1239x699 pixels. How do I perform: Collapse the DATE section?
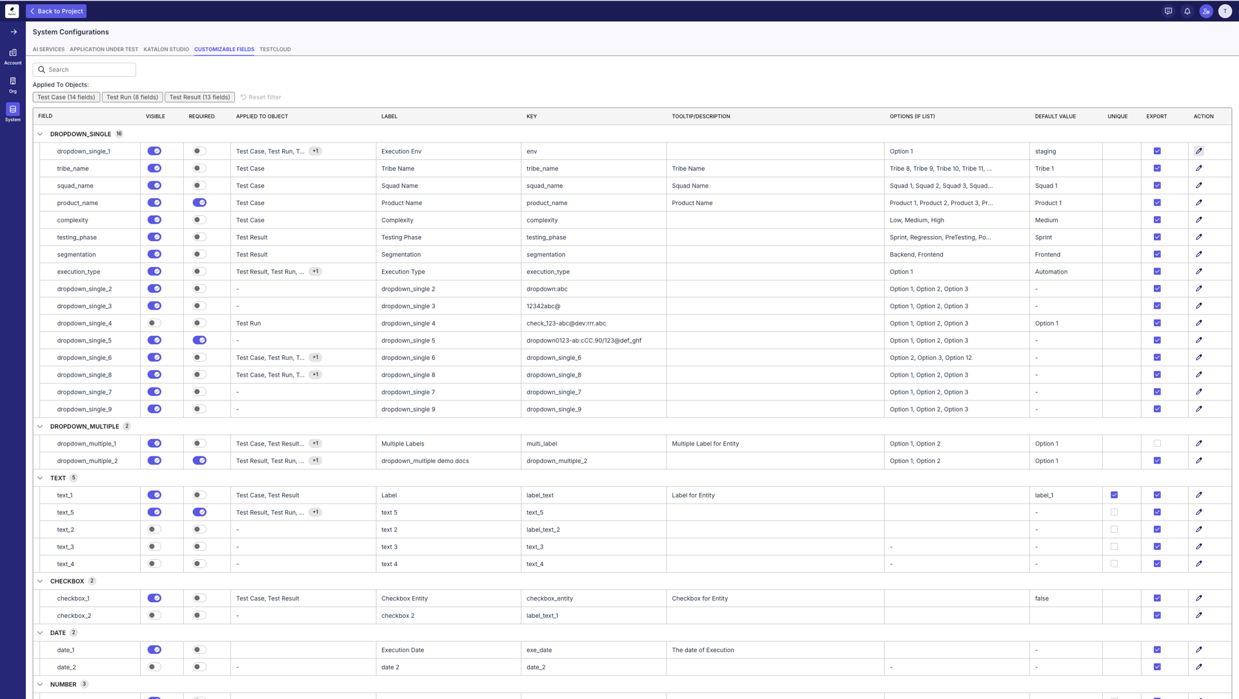point(40,633)
